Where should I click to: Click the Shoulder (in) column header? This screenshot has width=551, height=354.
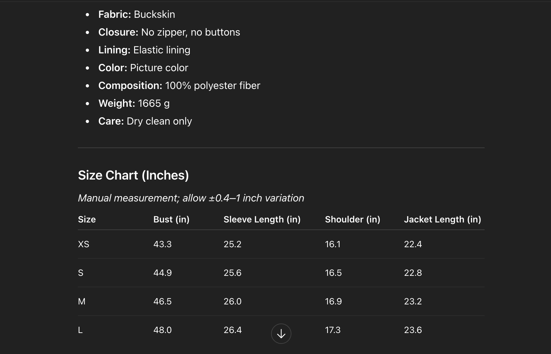(x=352, y=219)
